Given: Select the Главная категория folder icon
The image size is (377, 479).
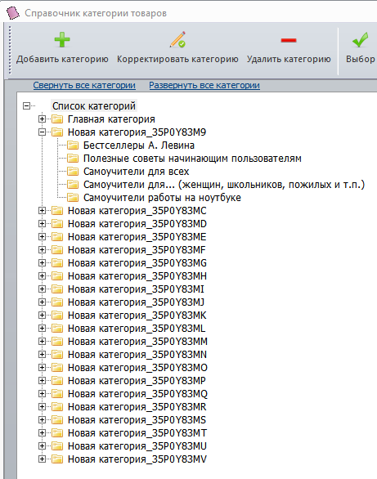Looking at the screenshot, I should (x=57, y=119).
